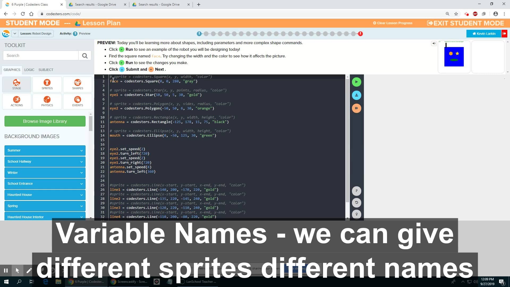Open the Sprites toolkit category
Image resolution: width=510 pixels, height=287 pixels.
click(47, 85)
